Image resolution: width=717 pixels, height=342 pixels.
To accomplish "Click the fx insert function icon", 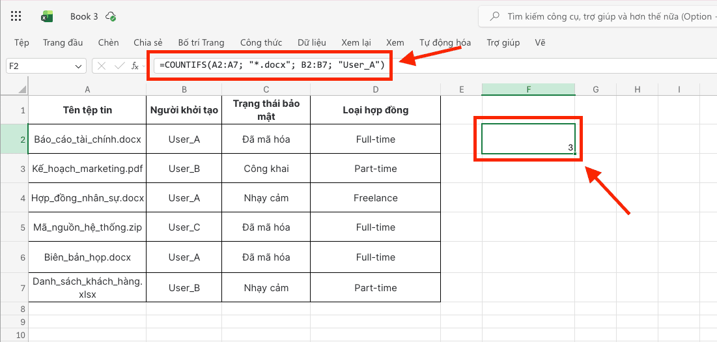I will click(x=135, y=66).
